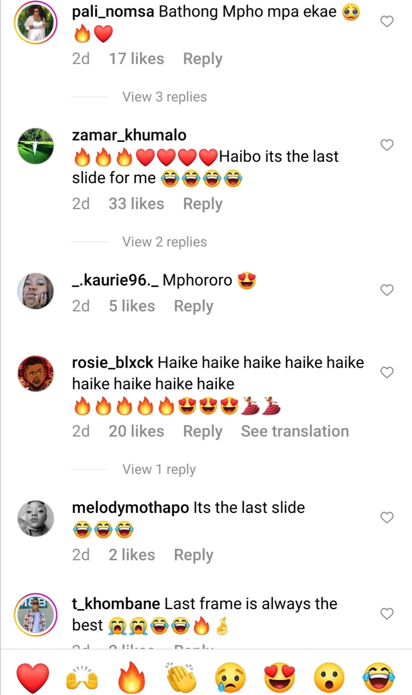Tap the surprised face emoji reaction
The image size is (412, 695).
pyautogui.click(x=329, y=678)
